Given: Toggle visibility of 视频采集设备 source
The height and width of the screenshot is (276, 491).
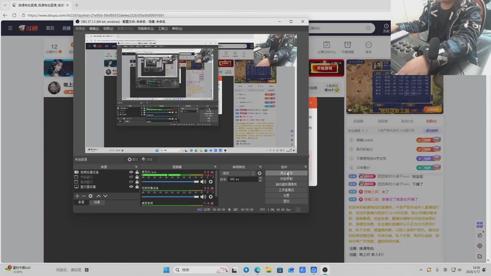Looking at the screenshot, I should tap(131, 172).
